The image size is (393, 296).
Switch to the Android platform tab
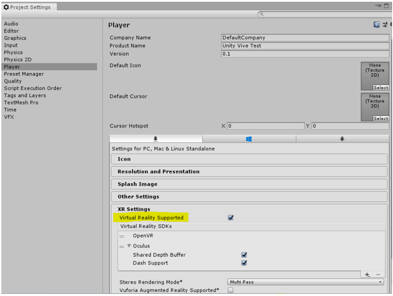(x=342, y=139)
